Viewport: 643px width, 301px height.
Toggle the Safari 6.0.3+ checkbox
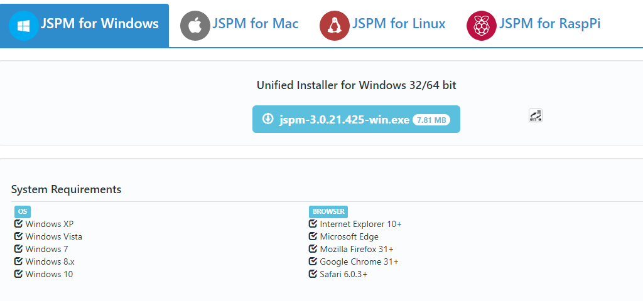(313, 274)
